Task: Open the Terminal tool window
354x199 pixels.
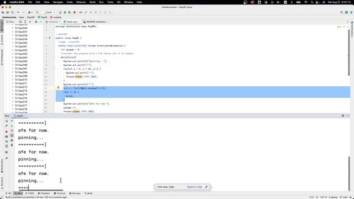Action: pyautogui.click(x=59, y=193)
